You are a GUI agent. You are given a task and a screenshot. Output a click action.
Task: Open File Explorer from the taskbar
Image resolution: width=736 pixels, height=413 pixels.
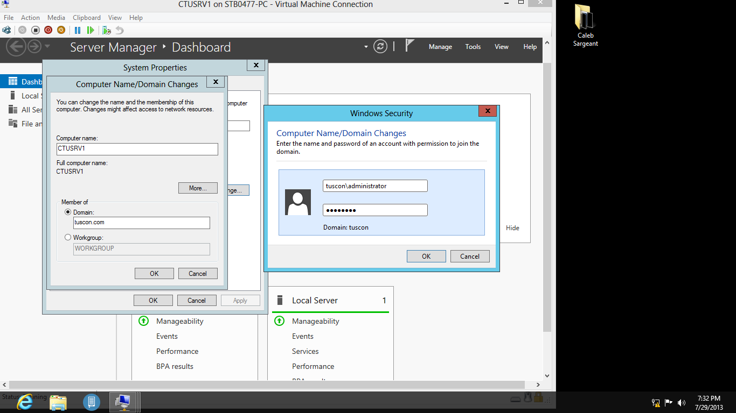pos(58,402)
